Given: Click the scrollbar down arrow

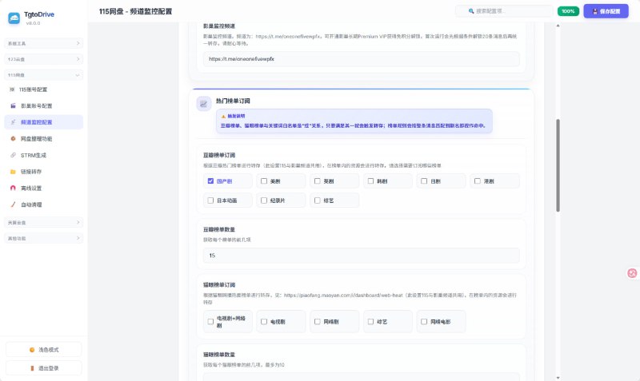Looking at the screenshot, I should (558, 378).
